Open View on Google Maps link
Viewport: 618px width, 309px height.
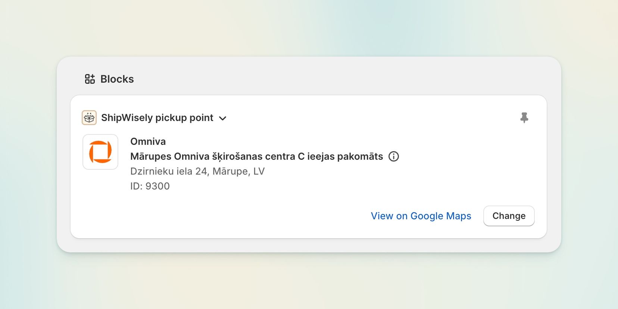[x=421, y=216]
